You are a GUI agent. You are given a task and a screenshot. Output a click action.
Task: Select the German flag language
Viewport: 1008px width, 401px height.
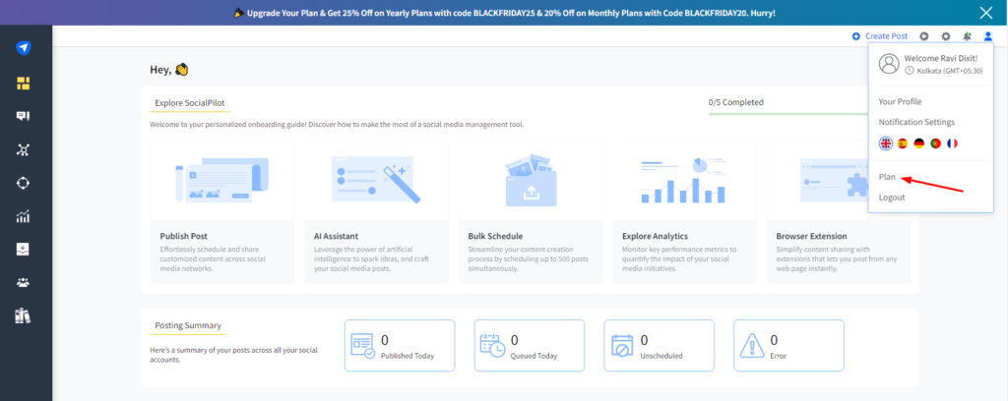919,143
